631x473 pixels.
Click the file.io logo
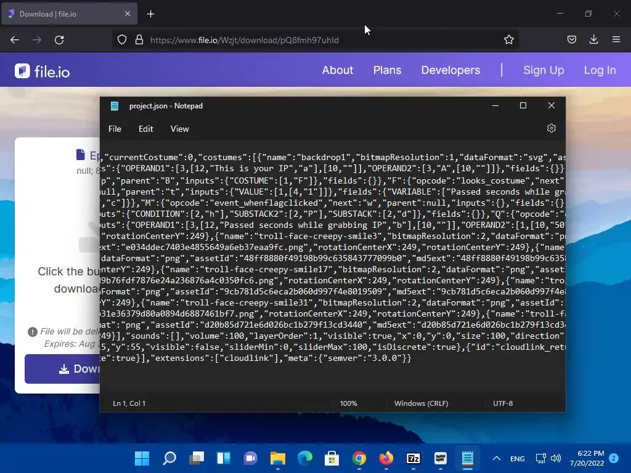tap(43, 71)
